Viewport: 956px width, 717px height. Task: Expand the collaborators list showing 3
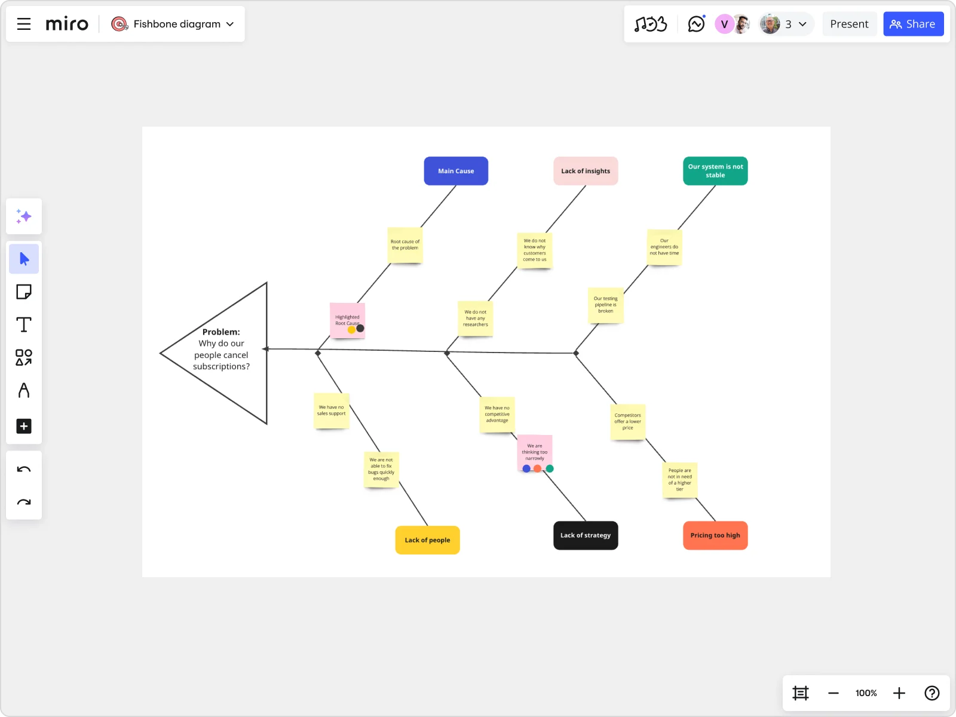[802, 24]
